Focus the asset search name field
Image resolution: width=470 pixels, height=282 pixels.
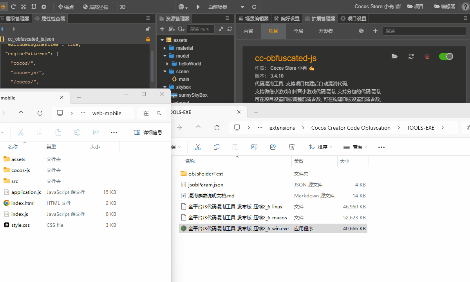[201, 29]
